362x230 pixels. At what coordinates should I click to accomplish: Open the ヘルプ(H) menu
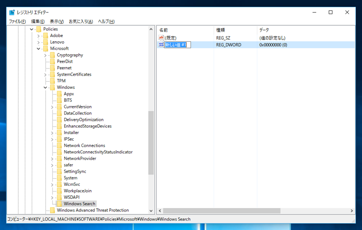106,21
